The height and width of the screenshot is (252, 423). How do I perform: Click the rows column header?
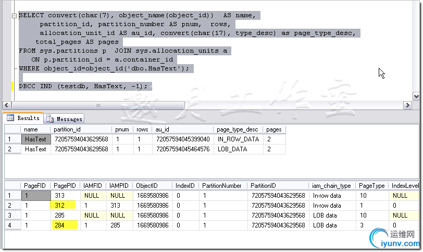point(142,129)
